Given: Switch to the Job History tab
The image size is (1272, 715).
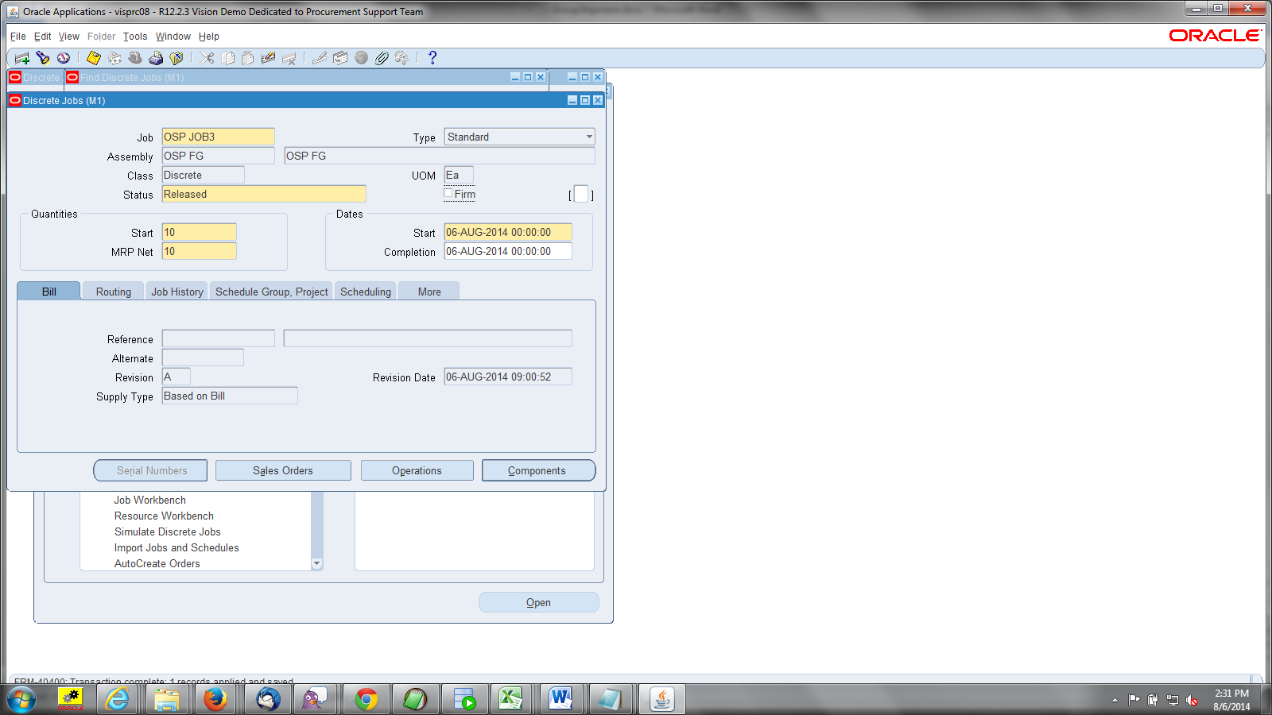Looking at the screenshot, I should (x=177, y=292).
